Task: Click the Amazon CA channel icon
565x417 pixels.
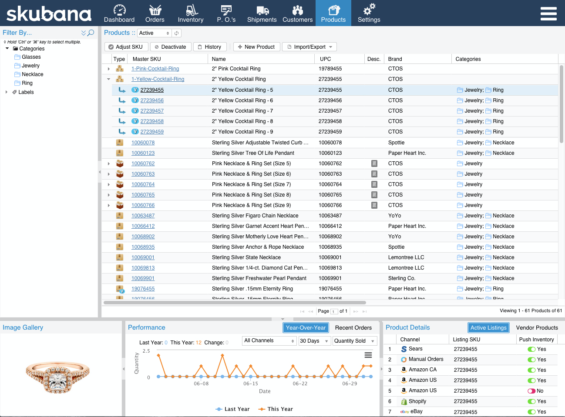Action: (x=404, y=370)
